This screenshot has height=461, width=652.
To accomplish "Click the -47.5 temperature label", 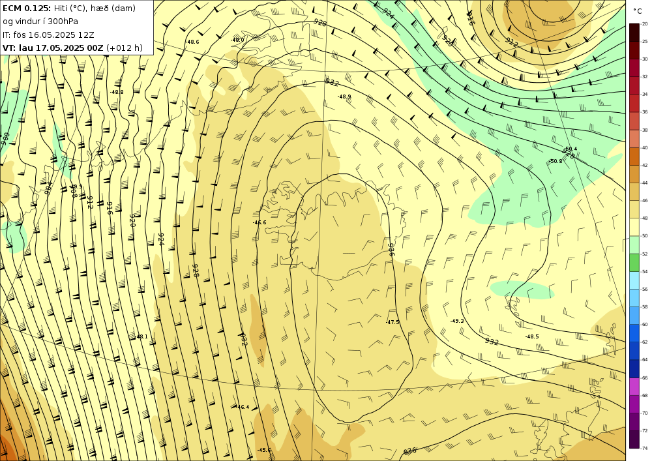I will 393,322.
